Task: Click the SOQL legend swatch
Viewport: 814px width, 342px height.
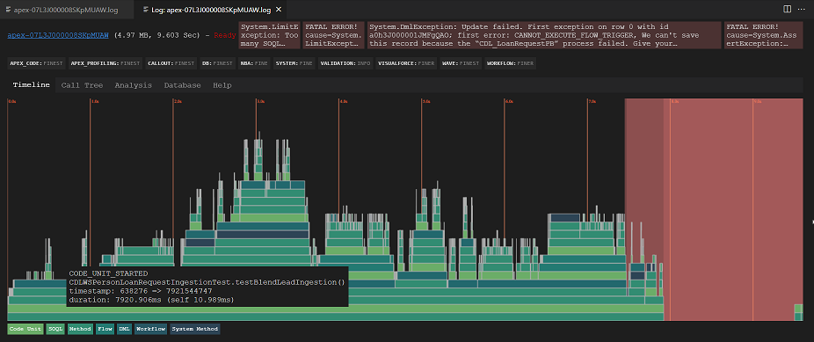Action: (x=55, y=329)
